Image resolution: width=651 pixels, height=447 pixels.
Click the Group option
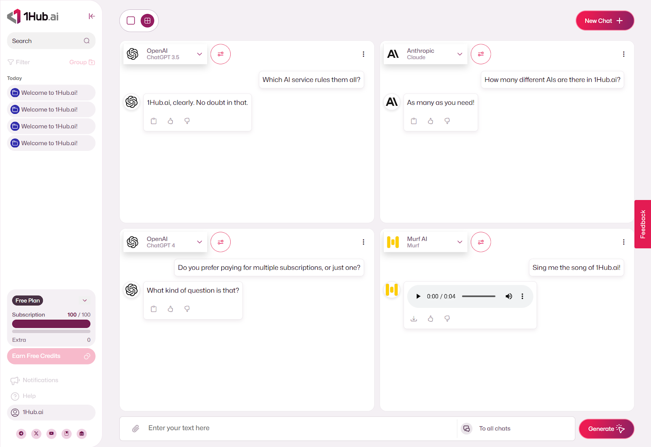click(x=82, y=62)
